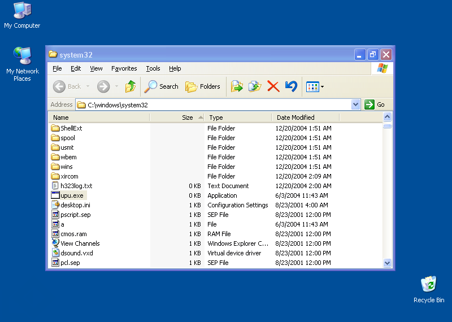
Task: Open the Back history dropdown arrow
Action: pyautogui.click(x=88, y=86)
